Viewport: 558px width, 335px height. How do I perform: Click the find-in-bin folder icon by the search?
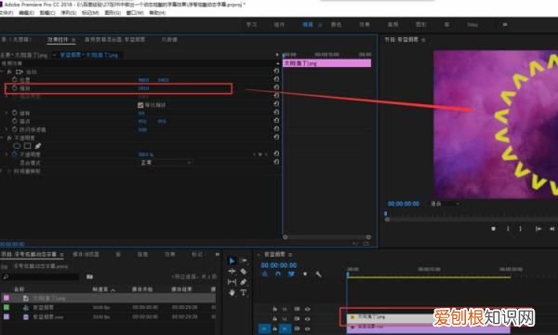[89, 276]
